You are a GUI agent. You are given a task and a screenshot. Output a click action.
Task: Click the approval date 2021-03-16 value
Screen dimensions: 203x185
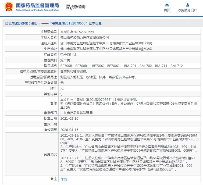pos(69,119)
